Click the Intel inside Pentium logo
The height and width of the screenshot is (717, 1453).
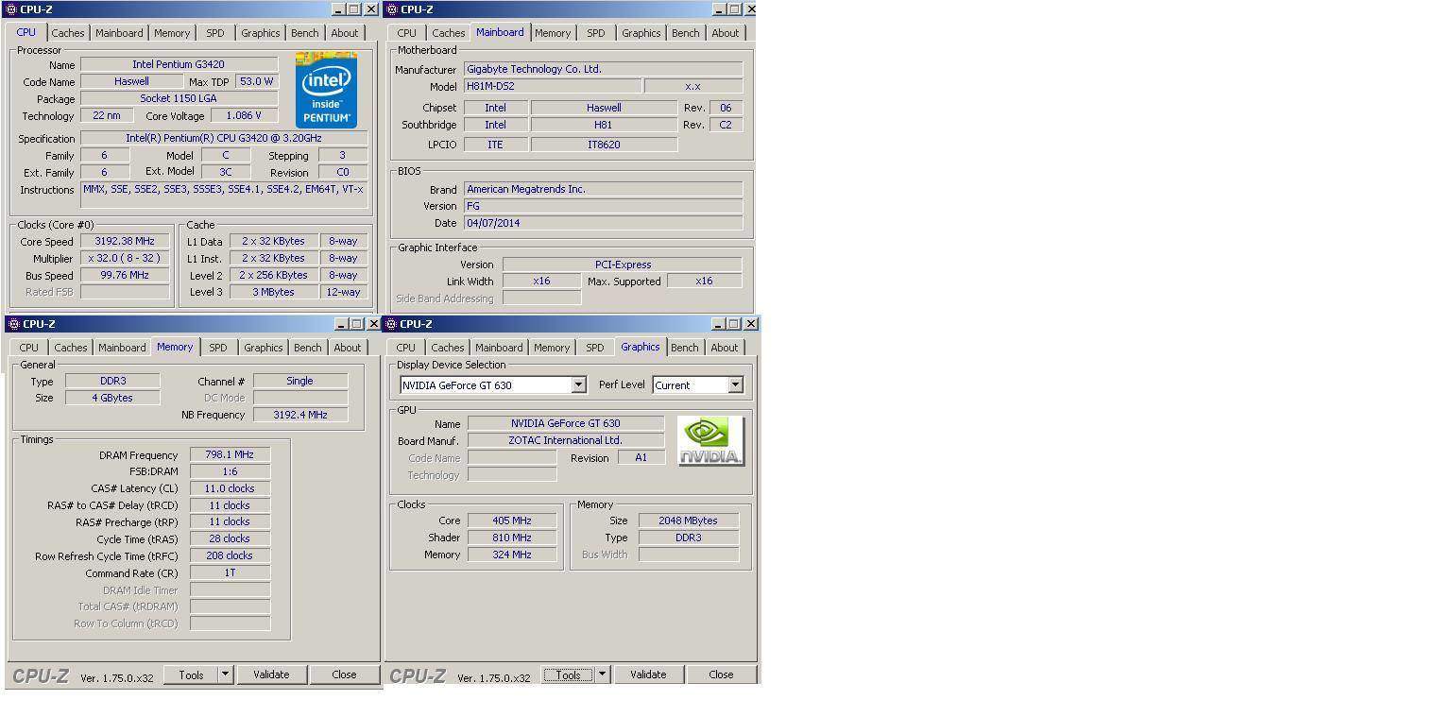[x=326, y=91]
